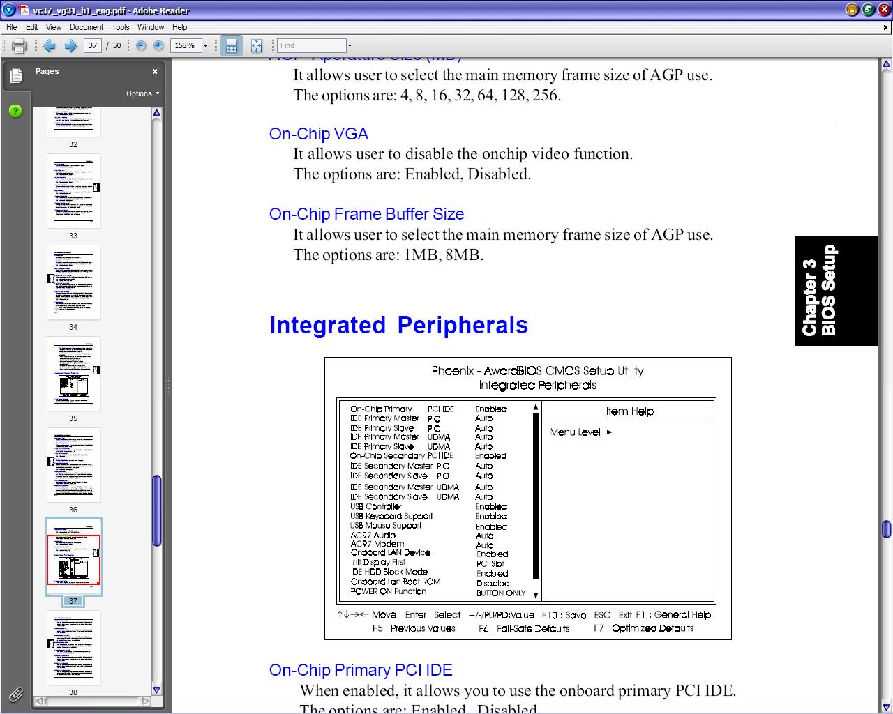Open the Pages panel Options dropdown
This screenshot has width=893, height=714.
point(142,93)
